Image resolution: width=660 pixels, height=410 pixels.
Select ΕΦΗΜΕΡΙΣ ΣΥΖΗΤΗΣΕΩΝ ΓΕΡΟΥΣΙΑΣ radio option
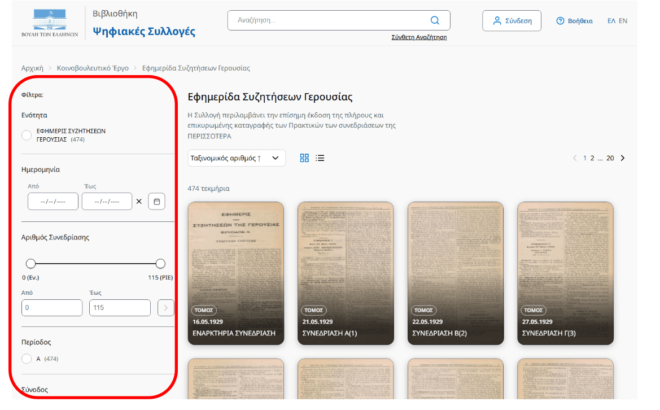click(x=27, y=135)
